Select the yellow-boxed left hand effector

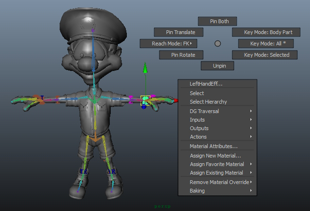(x=145, y=100)
